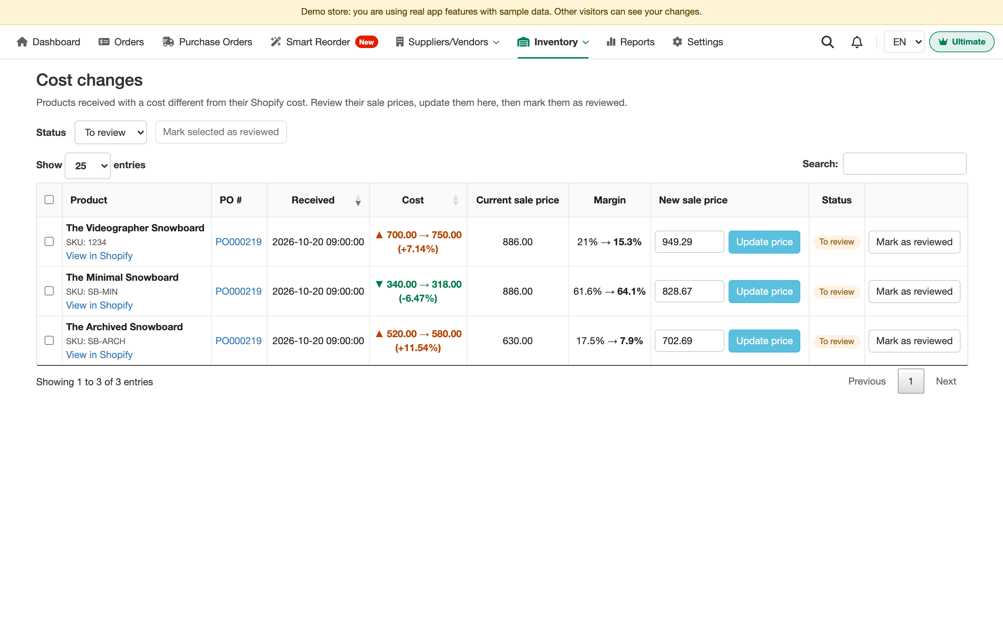Click To review status badge in Minimal row
The image size is (1003, 627).
tap(837, 292)
